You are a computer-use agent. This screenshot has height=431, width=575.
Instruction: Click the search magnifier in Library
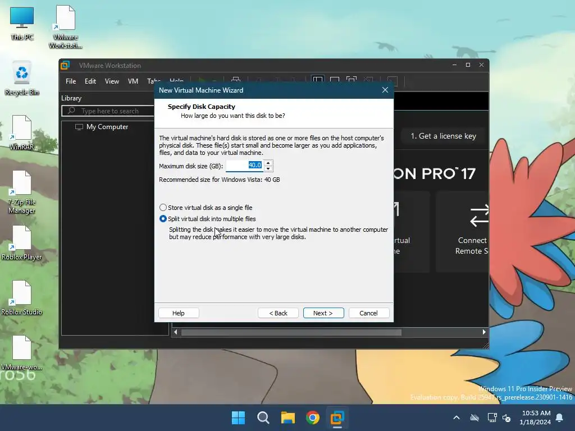coord(71,111)
